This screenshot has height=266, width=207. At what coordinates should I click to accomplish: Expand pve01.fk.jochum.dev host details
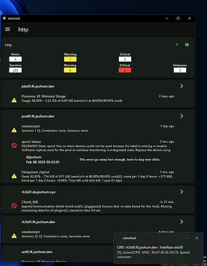[x=182, y=116]
